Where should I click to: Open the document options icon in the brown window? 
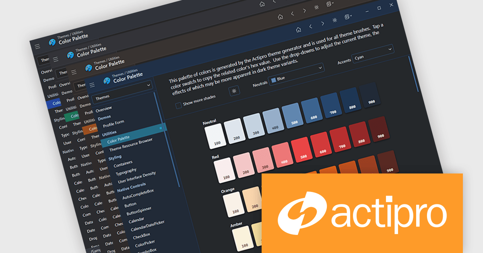coord(329,4)
